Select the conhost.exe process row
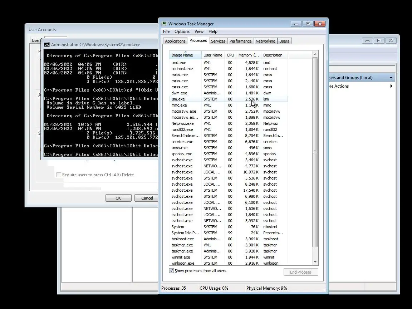This screenshot has height=309, width=412. click(229, 69)
